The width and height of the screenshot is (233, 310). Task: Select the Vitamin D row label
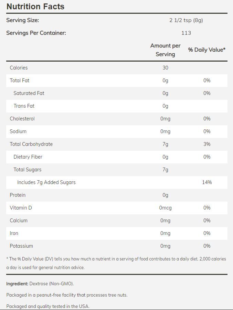[21, 208]
